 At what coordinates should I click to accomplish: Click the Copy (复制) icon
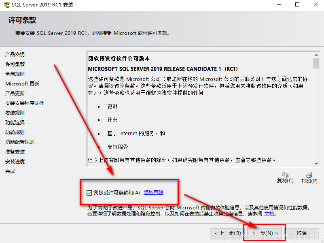[x=285, y=175]
